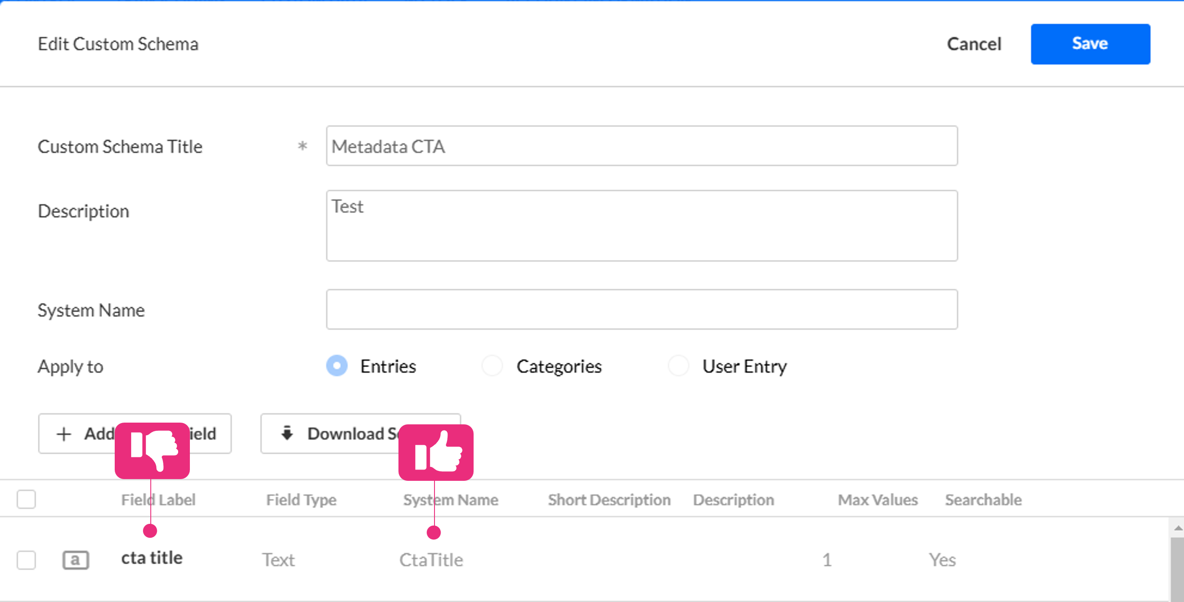
Task: Click the table scrollbar up arrow
Action: (1177, 528)
